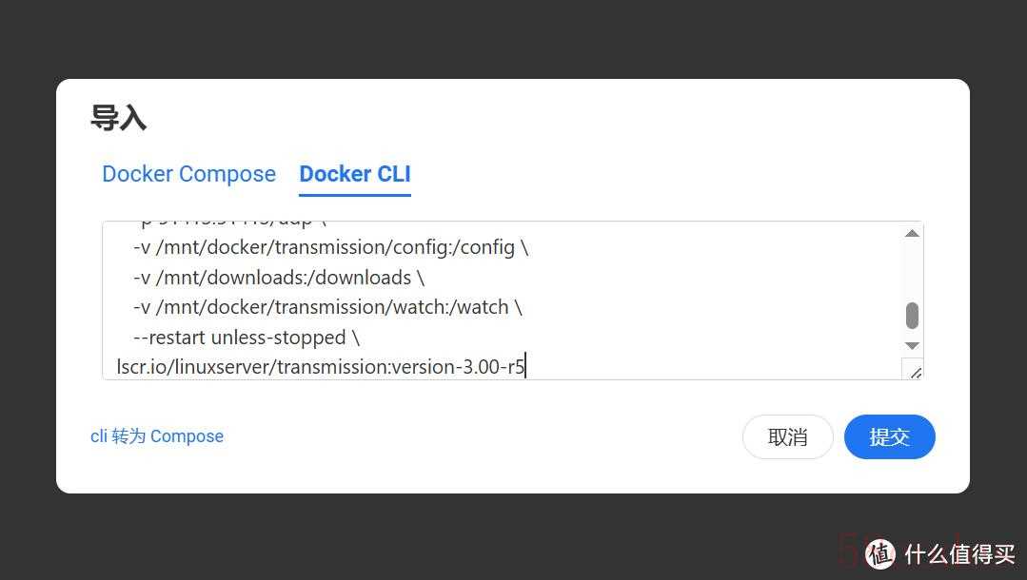Viewport: 1027px width, 580px height.
Task: Click scrollbar track above the thumb
Action: [x=912, y=270]
